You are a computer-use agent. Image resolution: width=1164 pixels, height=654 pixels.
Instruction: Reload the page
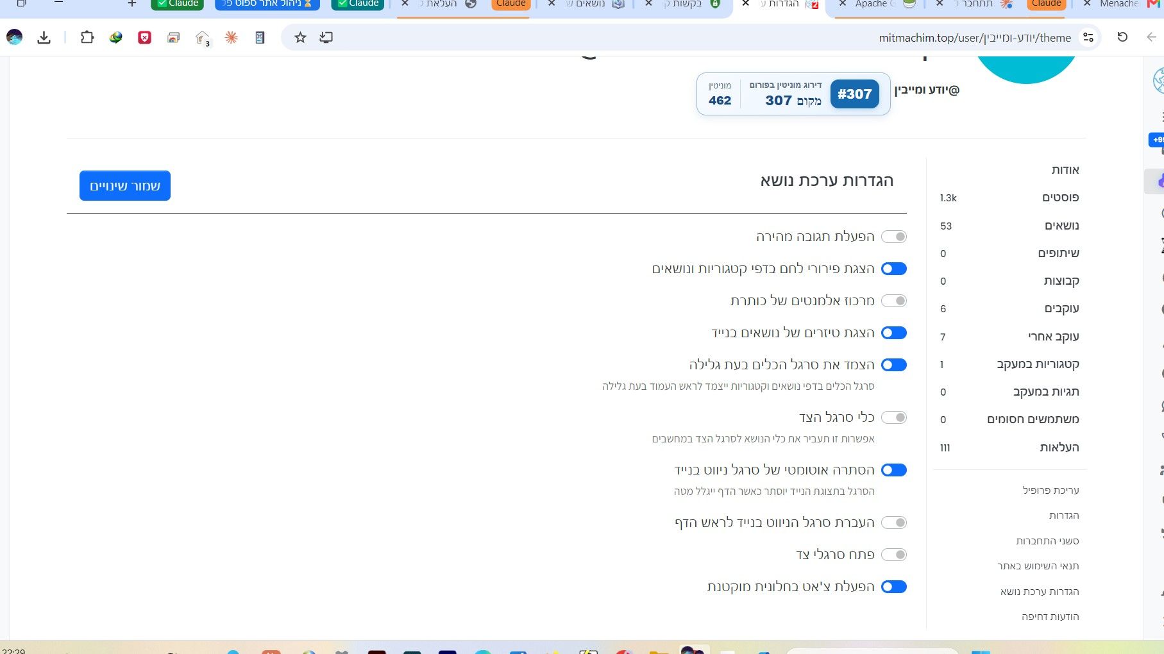pos(1122,37)
